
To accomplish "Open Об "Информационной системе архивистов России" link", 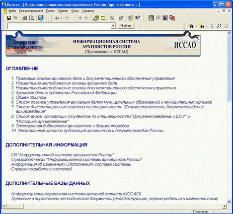I will click(x=63, y=155).
